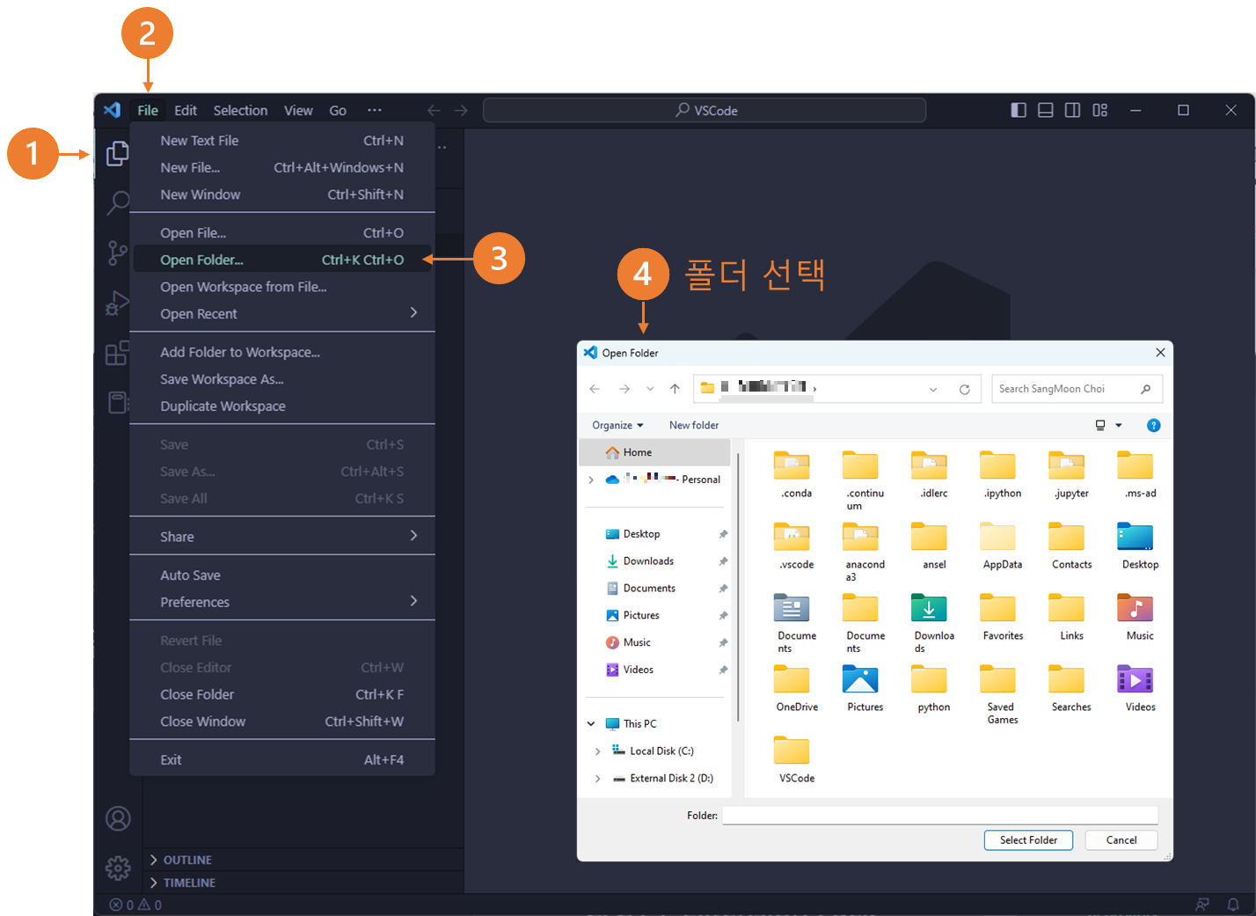
Task: Select the Saved Games folder
Action: point(1003,693)
